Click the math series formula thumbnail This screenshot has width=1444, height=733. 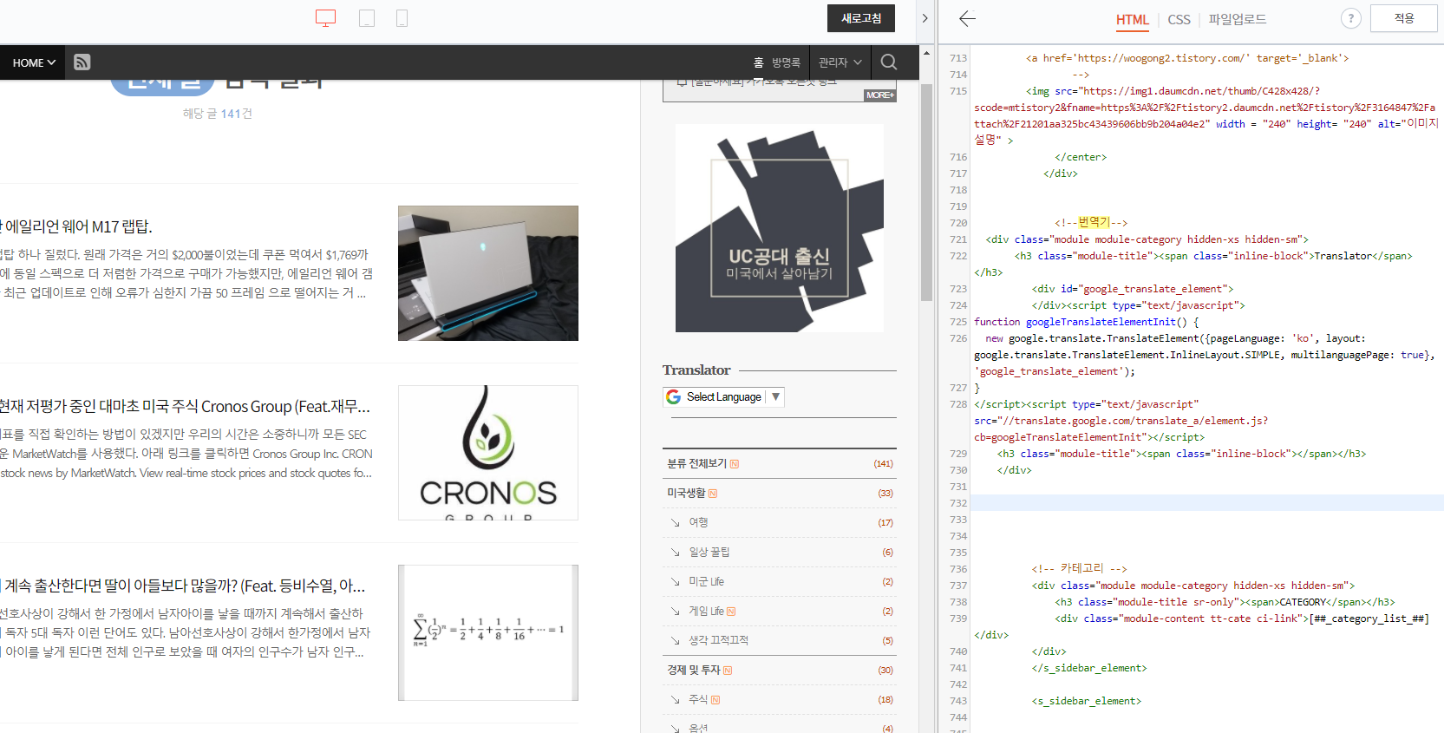coord(488,632)
